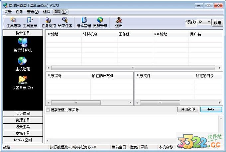The height and width of the screenshot is (152, 226).
Task: Expand the LanSee空间 sidebar section
Action: pyautogui.click(x=23, y=140)
